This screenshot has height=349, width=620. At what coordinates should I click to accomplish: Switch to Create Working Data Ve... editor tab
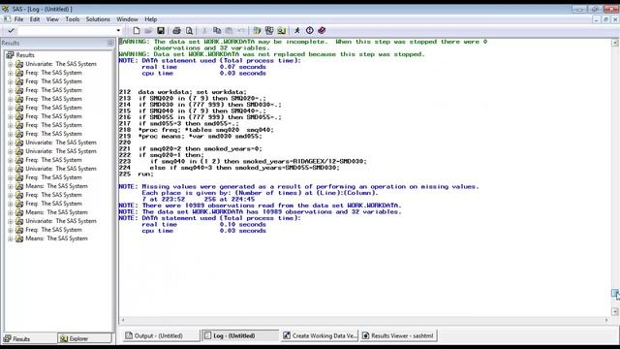pos(320,335)
